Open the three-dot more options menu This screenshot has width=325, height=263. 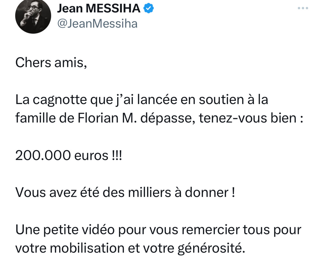[x=303, y=8]
